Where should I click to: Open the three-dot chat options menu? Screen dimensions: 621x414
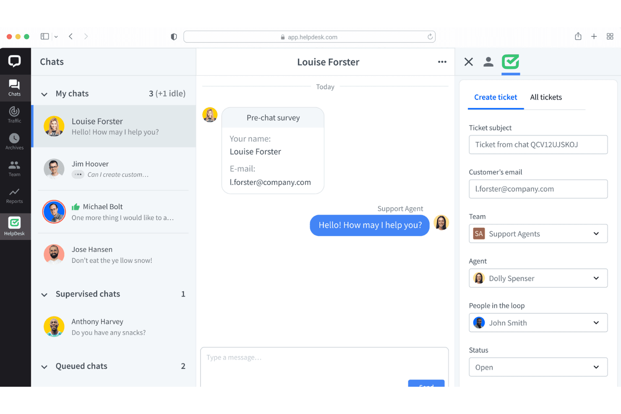coord(442,62)
